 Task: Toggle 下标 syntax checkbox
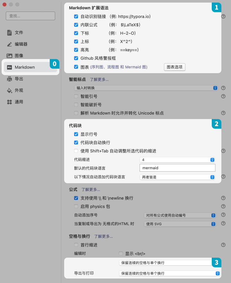[76, 33]
